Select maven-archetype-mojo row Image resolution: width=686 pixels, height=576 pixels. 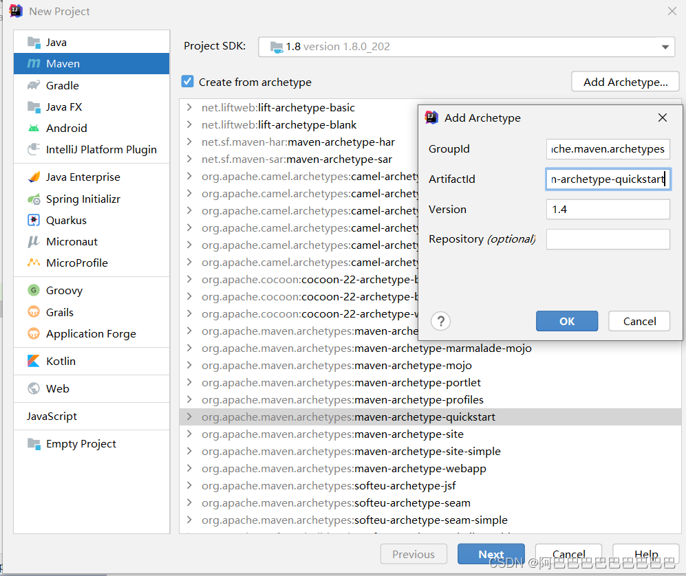click(430, 366)
